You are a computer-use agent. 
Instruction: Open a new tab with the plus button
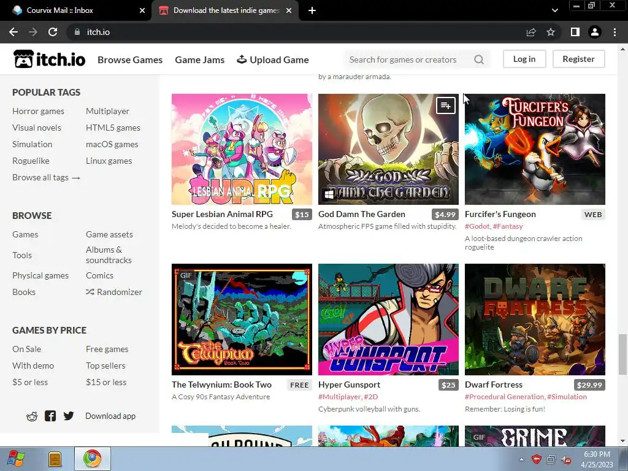312,10
